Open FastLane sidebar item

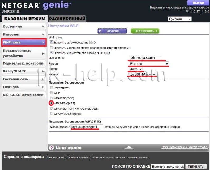23,87
